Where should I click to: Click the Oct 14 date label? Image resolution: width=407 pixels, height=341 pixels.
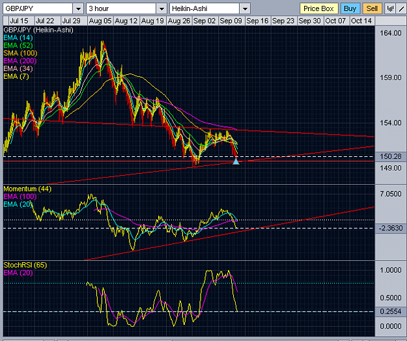[361, 21]
